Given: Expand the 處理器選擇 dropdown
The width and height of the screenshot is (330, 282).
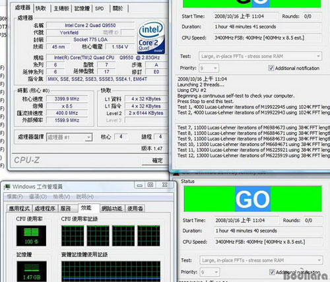Looking at the screenshot, I should [x=88, y=137].
